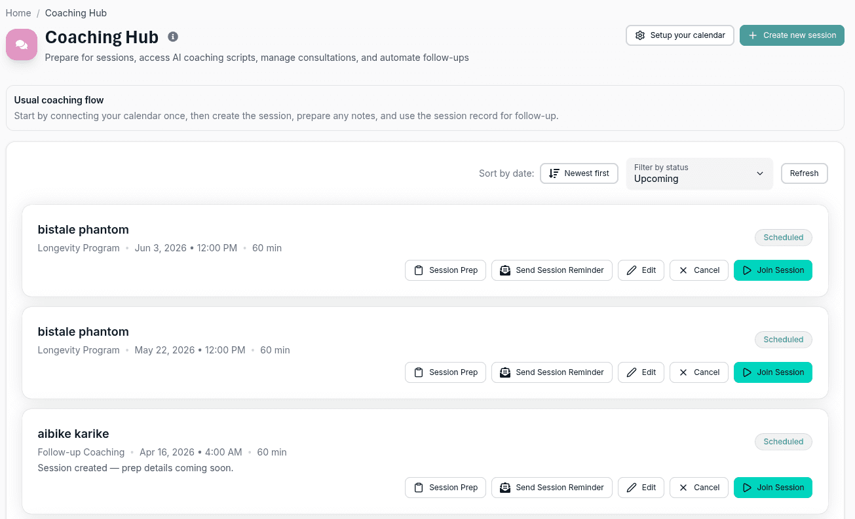855x519 pixels.
Task: Click the 'Apr 16, 2026 • 4:00 AM' date text
Action: coord(191,452)
